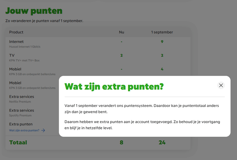Viewport: 237px width, 160px height.
Task: Click the '1 september' column header
Action: pyautogui.click(x=162, y=32)
